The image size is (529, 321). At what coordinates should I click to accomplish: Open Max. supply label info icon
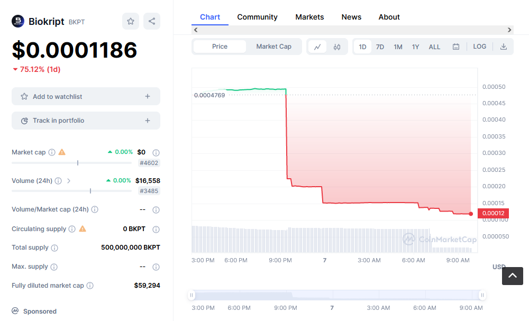[54, 267]
